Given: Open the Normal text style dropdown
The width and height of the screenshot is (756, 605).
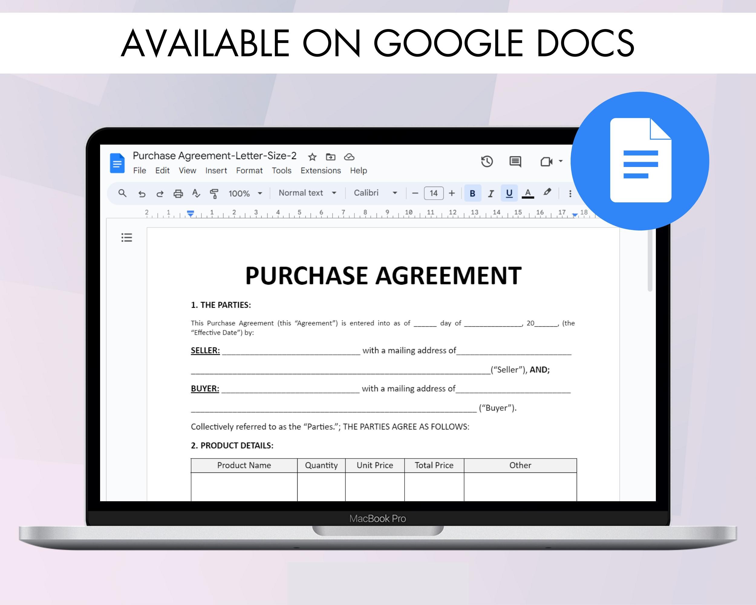Looking at the screenshot, I should (x=308, y=193).
